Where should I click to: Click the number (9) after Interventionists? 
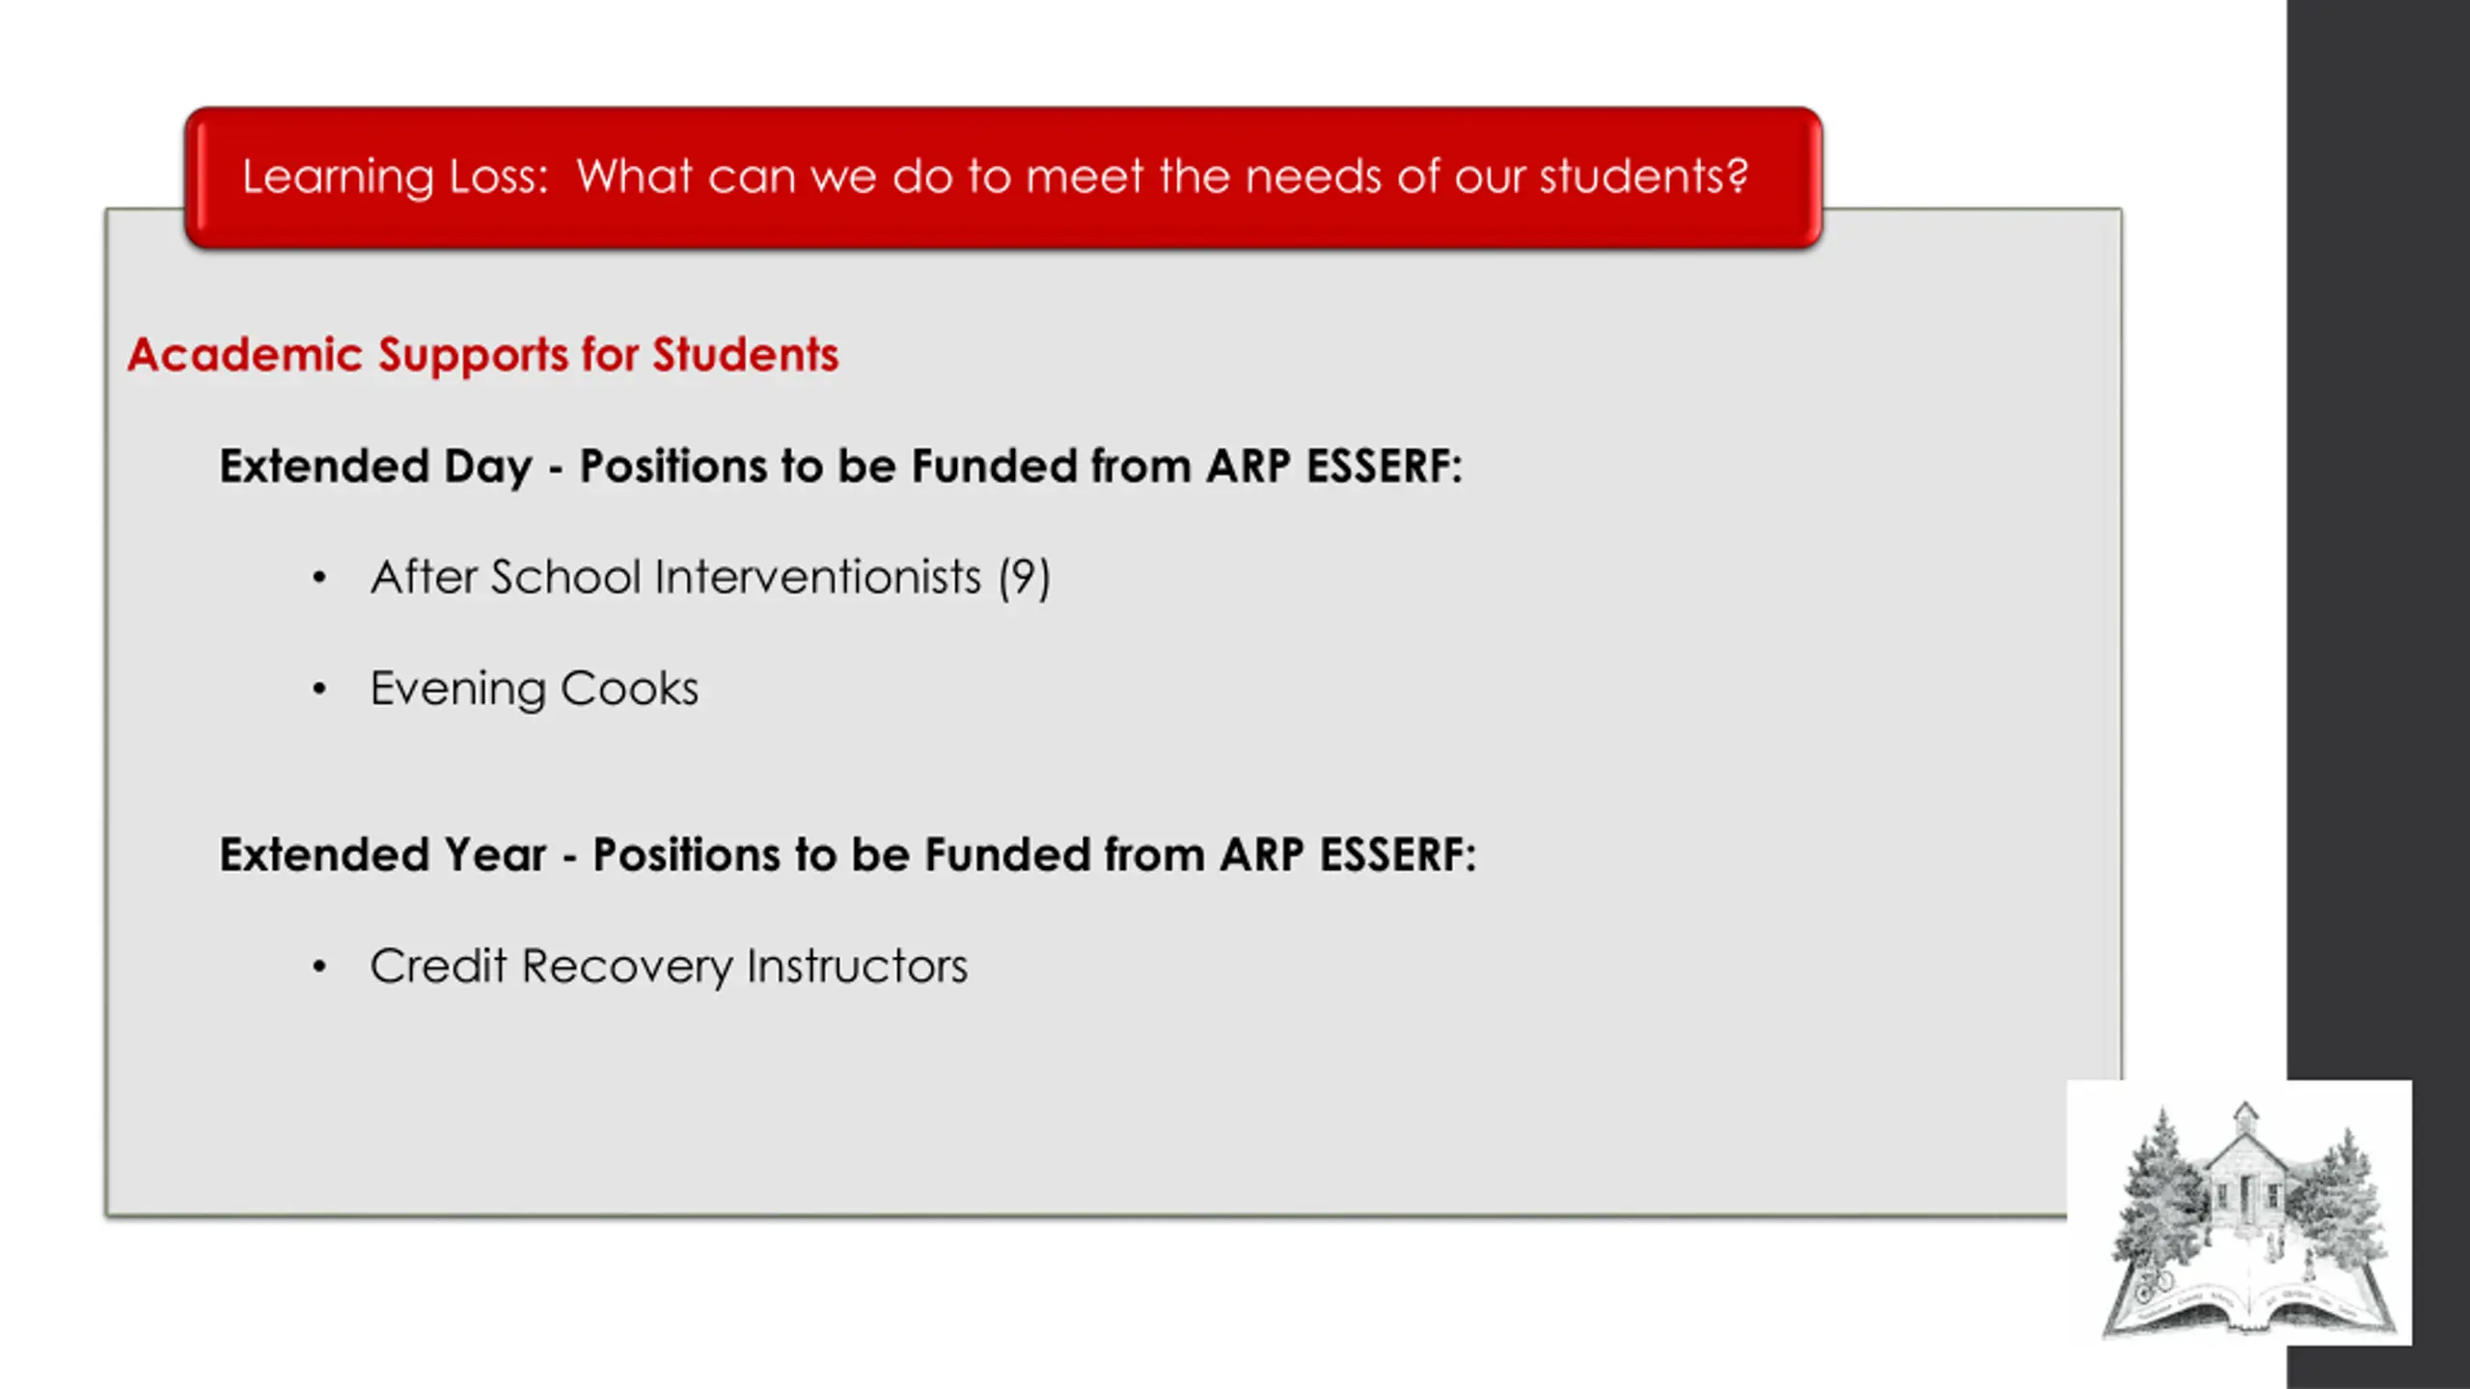point(1024,579)
